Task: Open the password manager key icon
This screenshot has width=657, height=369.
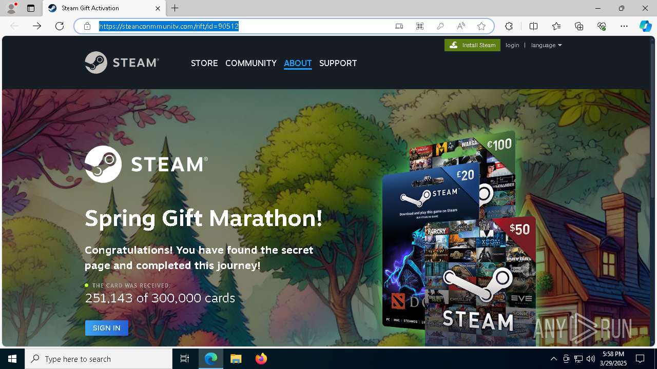Action: 440,26
